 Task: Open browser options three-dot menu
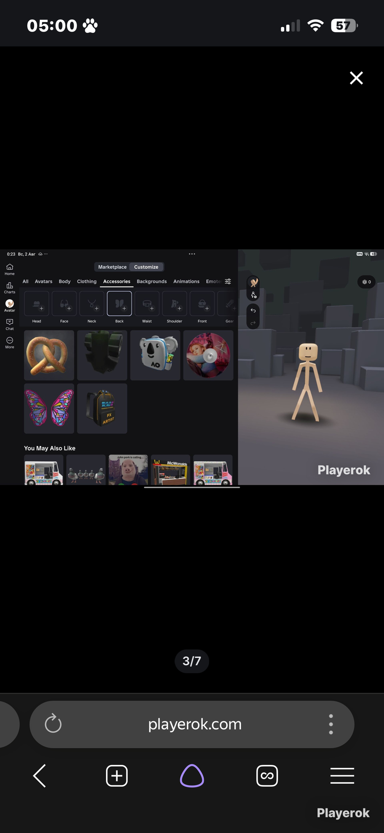[x=331, y=724]
